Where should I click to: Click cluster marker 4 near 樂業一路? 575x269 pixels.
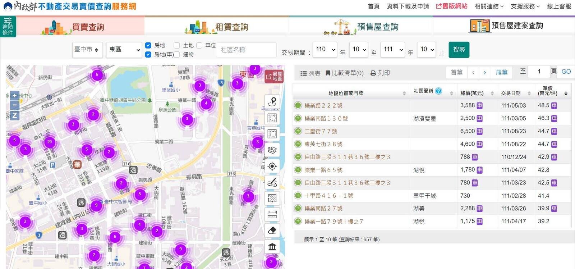206,103
